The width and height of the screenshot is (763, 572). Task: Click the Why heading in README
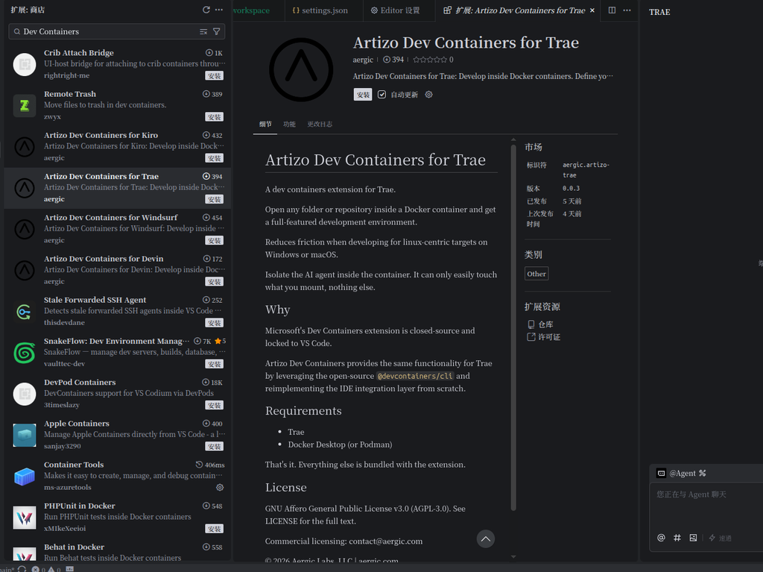(x=277, y=310)
